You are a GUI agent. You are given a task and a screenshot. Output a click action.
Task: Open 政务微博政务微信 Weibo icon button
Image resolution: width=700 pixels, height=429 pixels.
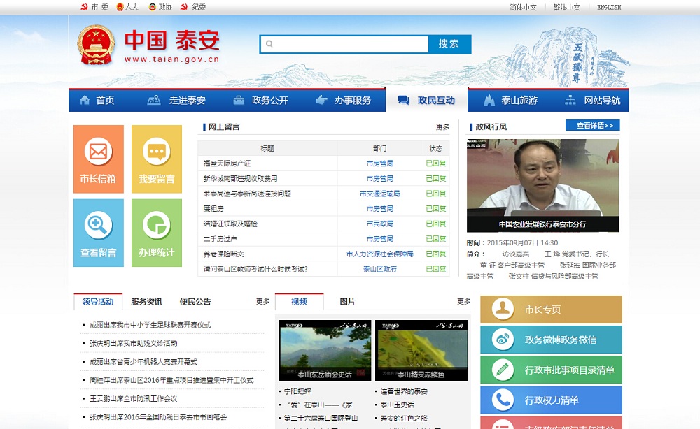point(503,340)
